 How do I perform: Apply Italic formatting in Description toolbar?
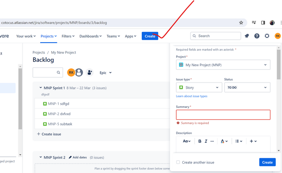click(206, 141)
